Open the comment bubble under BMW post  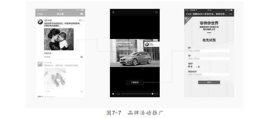pos(82,57)
